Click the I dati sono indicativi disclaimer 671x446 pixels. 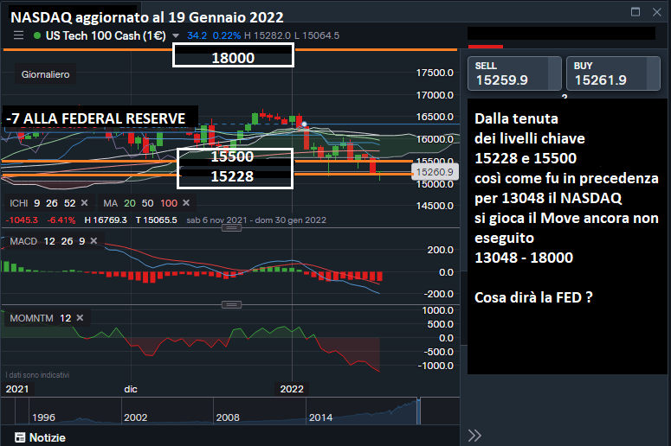37,375
